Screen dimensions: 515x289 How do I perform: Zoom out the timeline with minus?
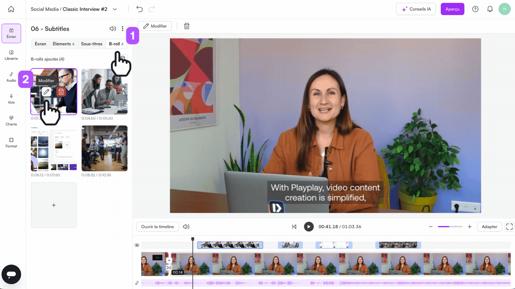[x=431, y=227]
